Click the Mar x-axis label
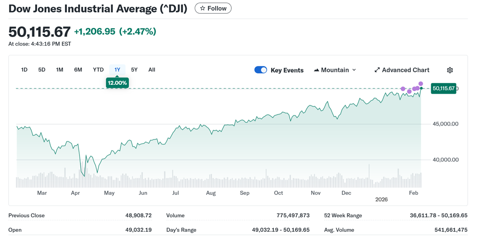 coord(42,193)
